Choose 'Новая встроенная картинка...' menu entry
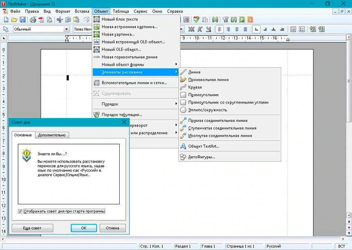The width and height of the screenshot is (352, 250). click(135, 27)
